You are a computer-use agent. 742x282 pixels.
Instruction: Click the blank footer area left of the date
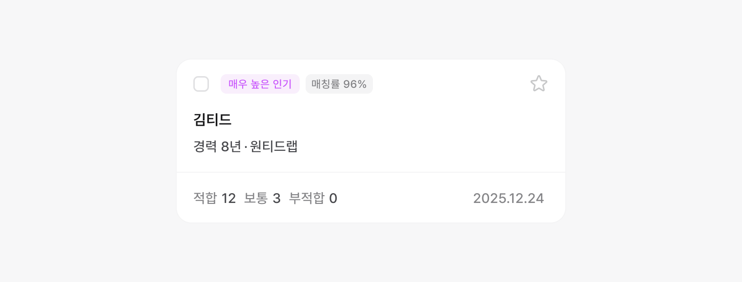point(405,198)
